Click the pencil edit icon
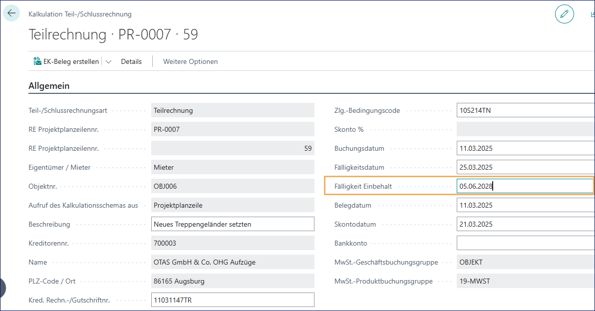 tap(565, 14)
